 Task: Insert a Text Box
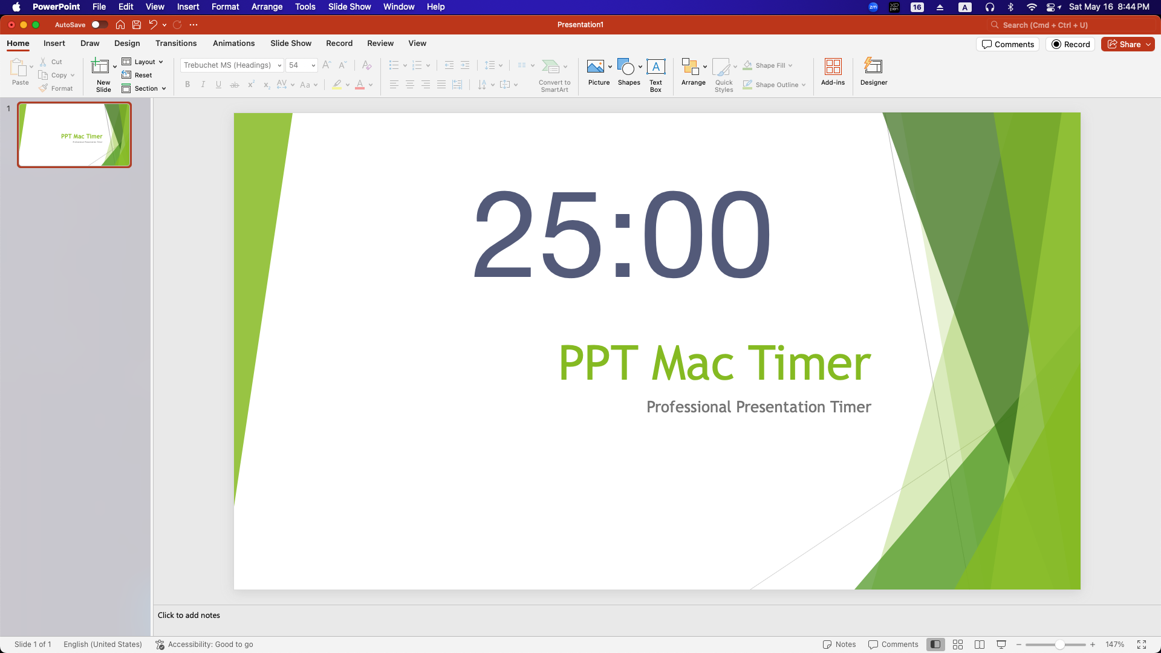click(656, 75)
